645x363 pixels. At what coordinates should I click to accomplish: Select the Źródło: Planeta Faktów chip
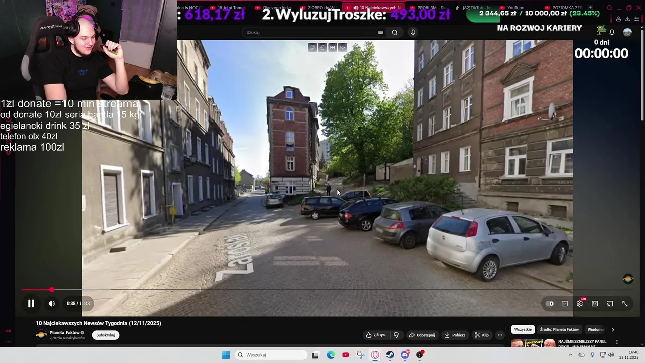(559, 329)
